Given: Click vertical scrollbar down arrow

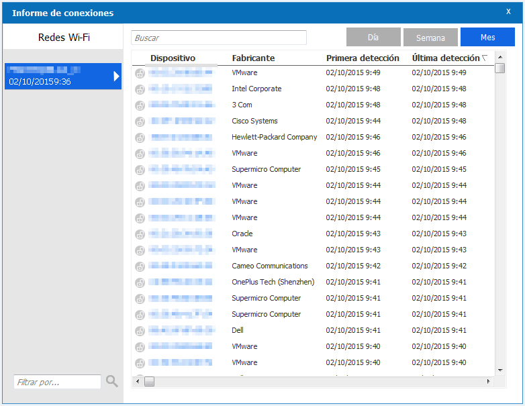Looking at the screenshot, I should 500,370.
